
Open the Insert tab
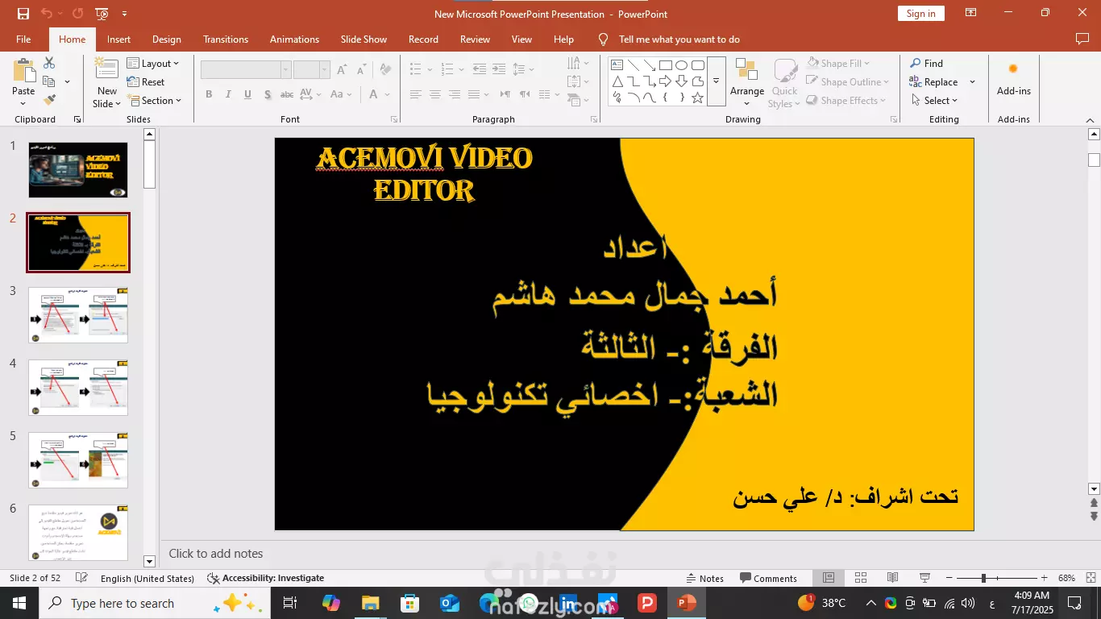coord(118,39)
